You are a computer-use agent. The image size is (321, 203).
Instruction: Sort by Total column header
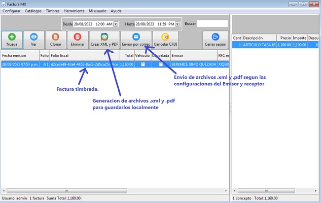(127, 55)
